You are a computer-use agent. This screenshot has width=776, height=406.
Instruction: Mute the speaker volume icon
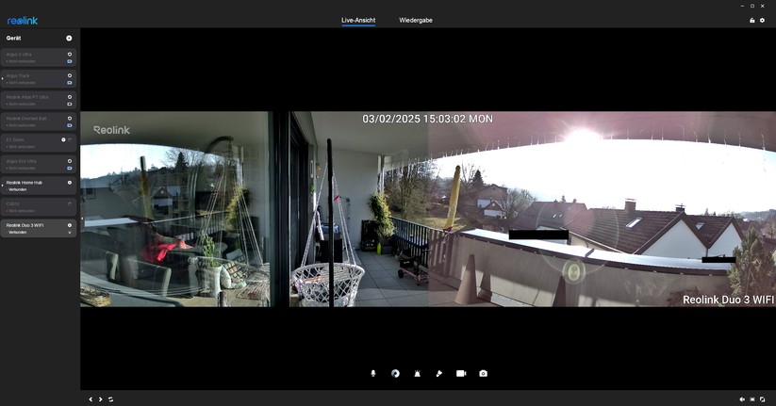(x=742, y=399)
